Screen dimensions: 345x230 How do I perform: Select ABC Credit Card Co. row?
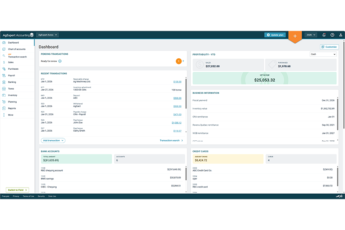pyautogui.click(x=263, y=170)
